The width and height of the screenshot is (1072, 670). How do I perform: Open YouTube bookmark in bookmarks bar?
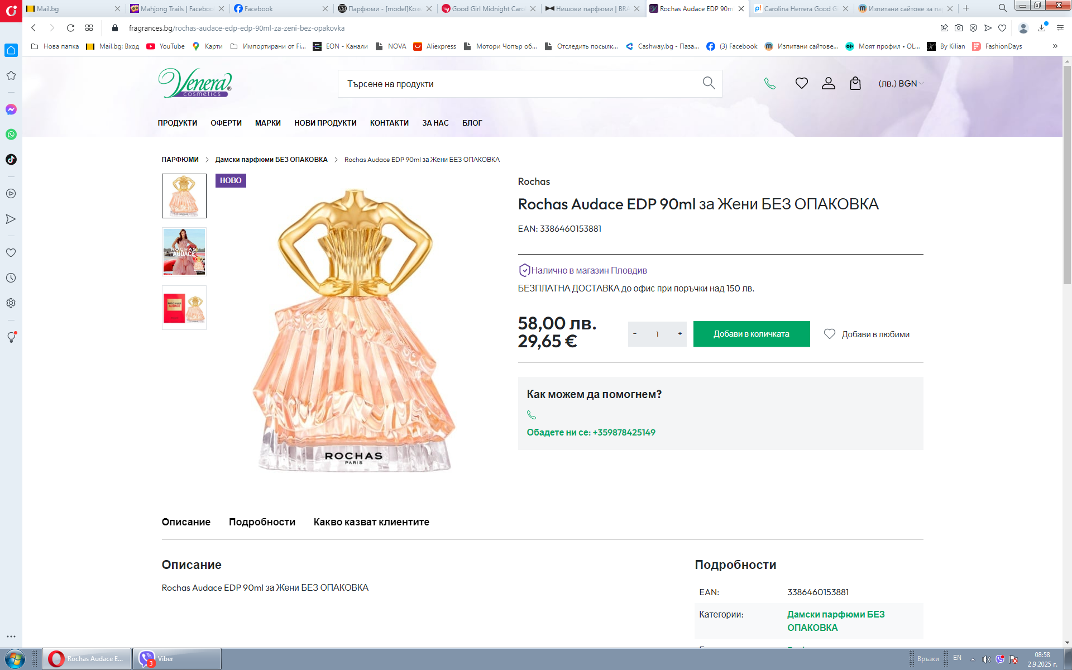tap(166, 46)
